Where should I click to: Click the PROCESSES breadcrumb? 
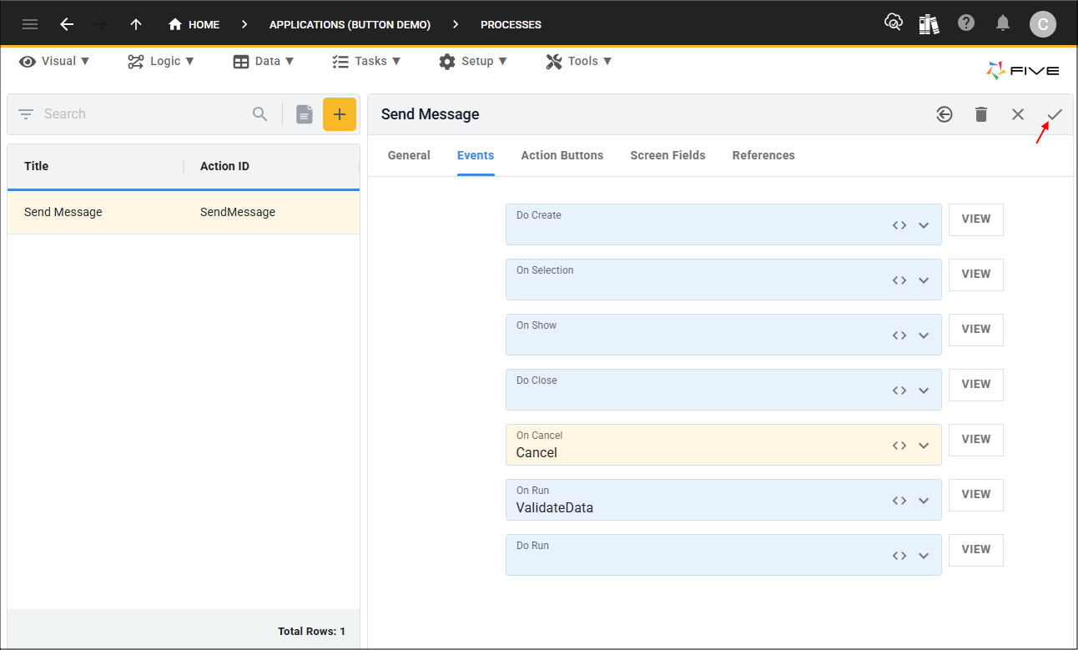[511, 24]
